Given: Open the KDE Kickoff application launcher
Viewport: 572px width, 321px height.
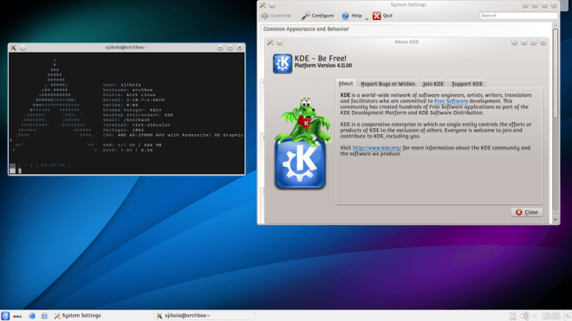Looking at the screenshot, I should pyautogui.click(x=5, y=316).
